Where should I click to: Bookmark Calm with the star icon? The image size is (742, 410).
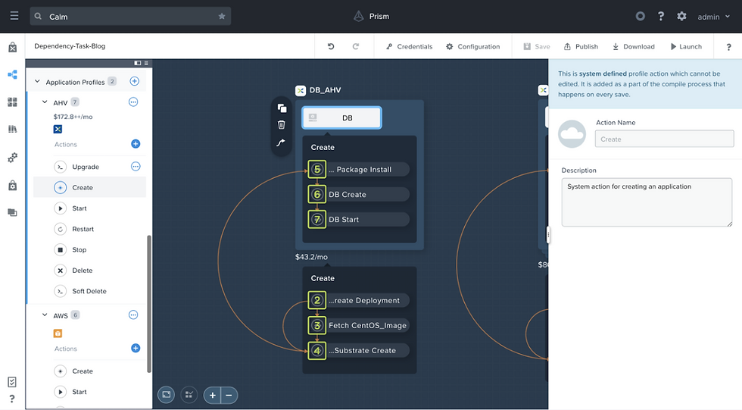pos(221,16)
